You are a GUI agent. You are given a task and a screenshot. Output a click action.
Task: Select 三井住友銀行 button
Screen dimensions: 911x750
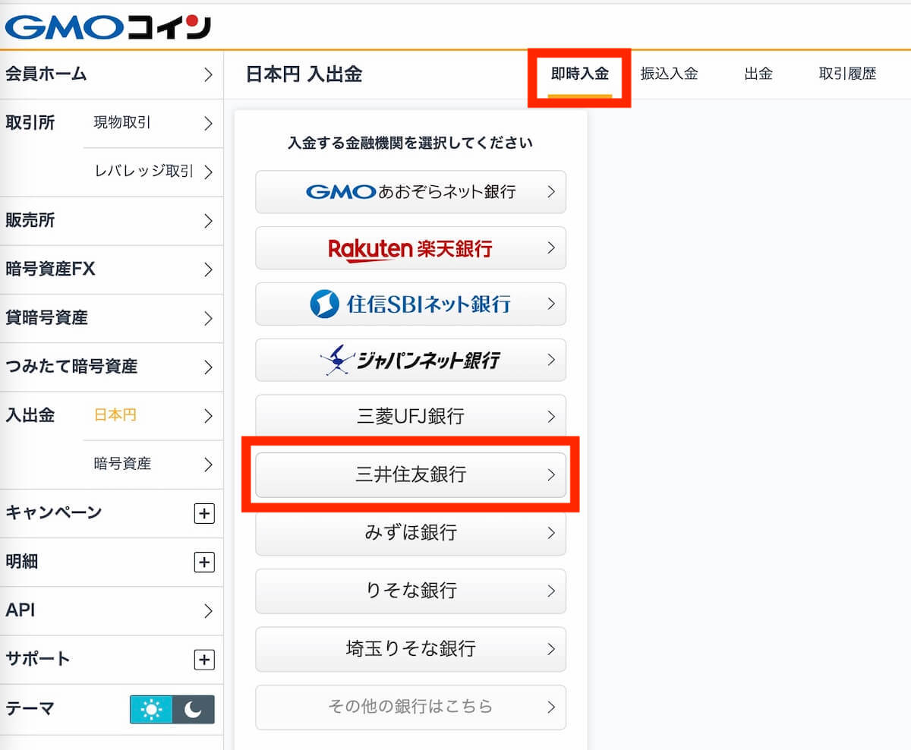click(411, 475)
